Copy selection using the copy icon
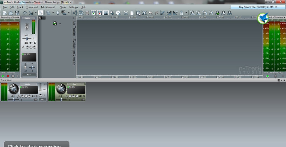The height and width of the screenshot is (147, 286). tap(132, 13)
